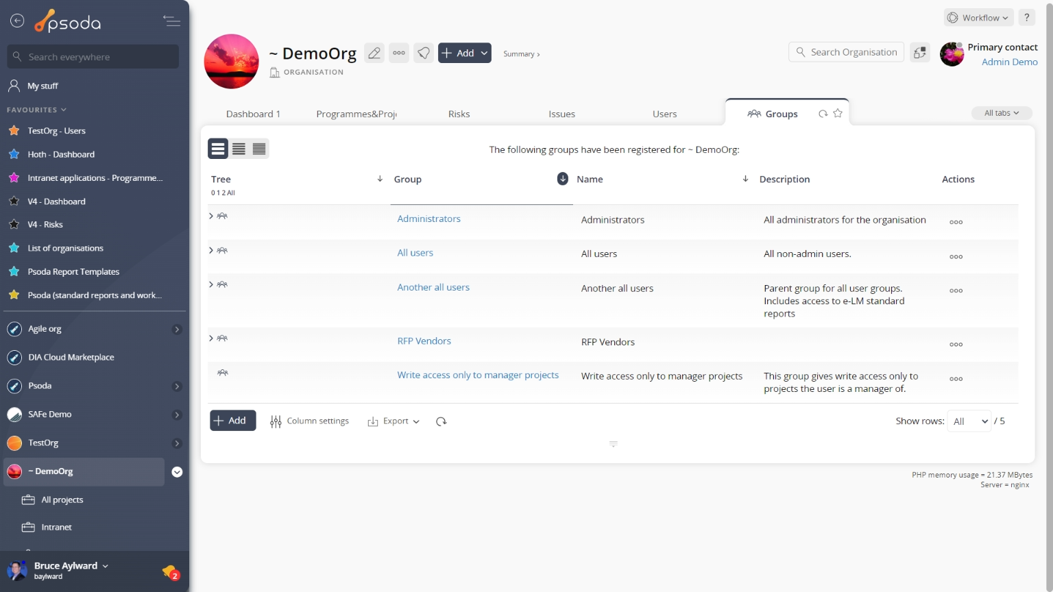The image size is (1053, 592).
Task: Click the back arrow icon beside Psoda logo
Action: [x=17, y=21]
